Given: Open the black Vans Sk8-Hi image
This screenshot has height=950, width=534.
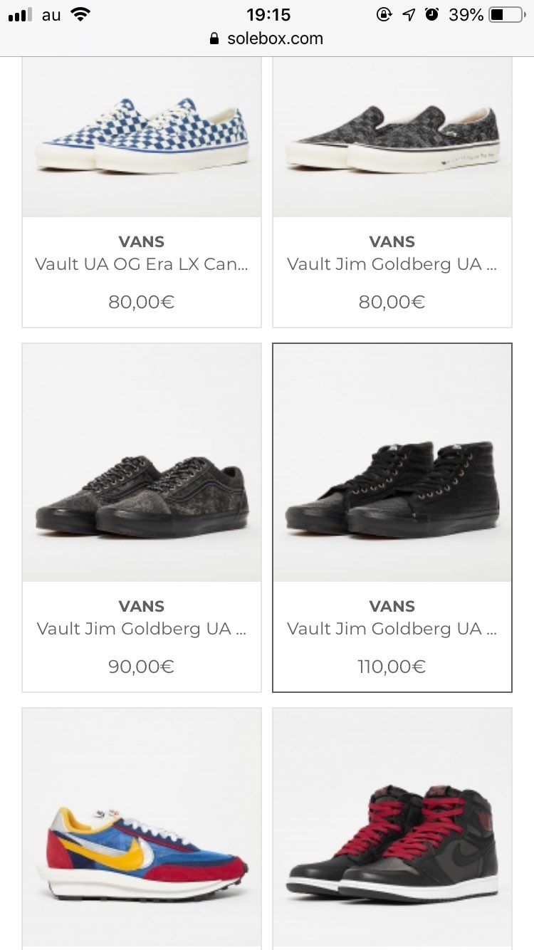Looking at the screenshot, I should (392, 463).
